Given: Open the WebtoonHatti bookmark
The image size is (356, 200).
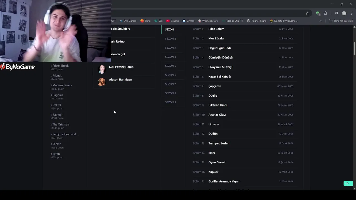Looking at the screenshot, I should [x=208, y=21].
